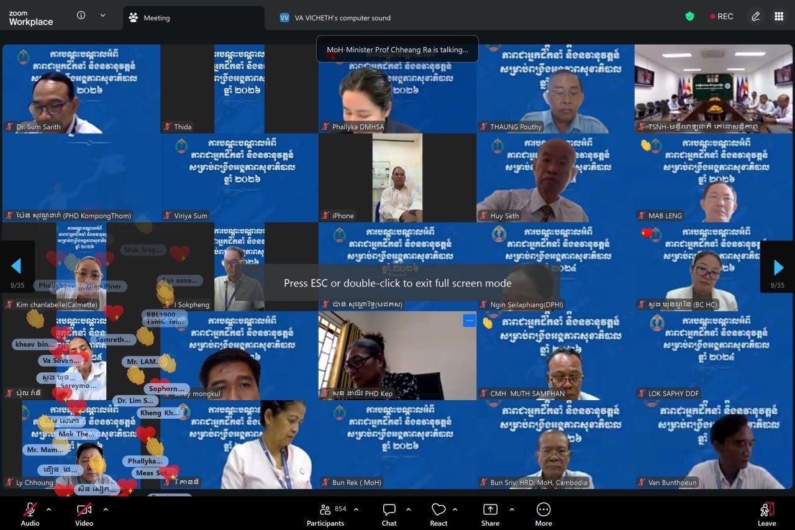Select Huy Seth video tile

pos(555,178)
